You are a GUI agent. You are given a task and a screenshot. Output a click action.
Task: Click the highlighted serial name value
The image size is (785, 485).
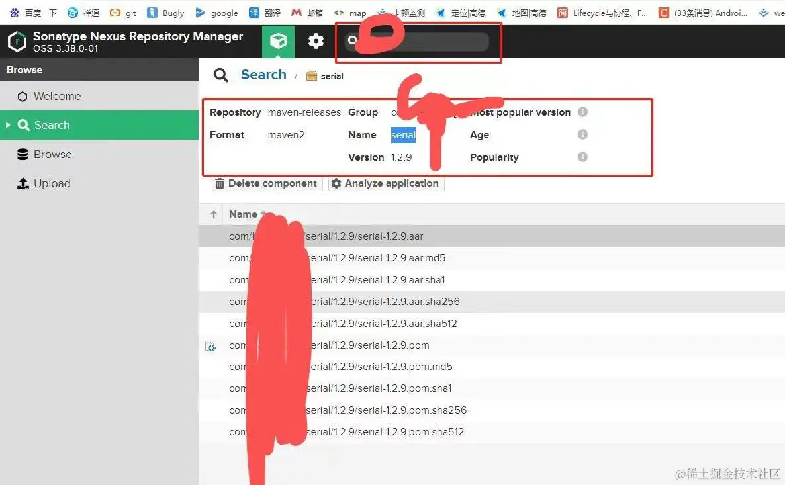coord(403,134)
